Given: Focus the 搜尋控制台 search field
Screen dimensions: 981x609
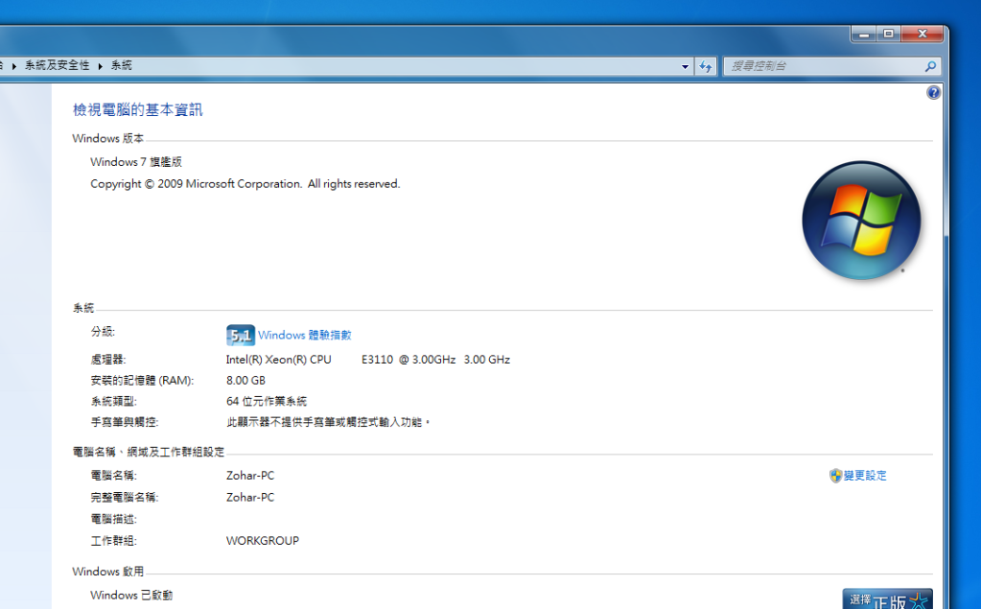Looking at the screenshot, I should pyautogui.click(x=820, y=66).
